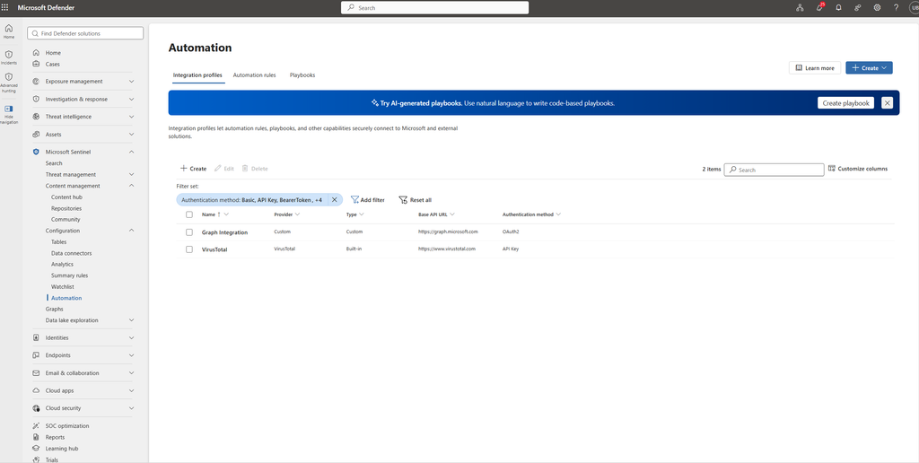Viewport: 919px width, 463px height.
Task: Click the Microsoft Sentinel shield icon
Action: (36, 152)
